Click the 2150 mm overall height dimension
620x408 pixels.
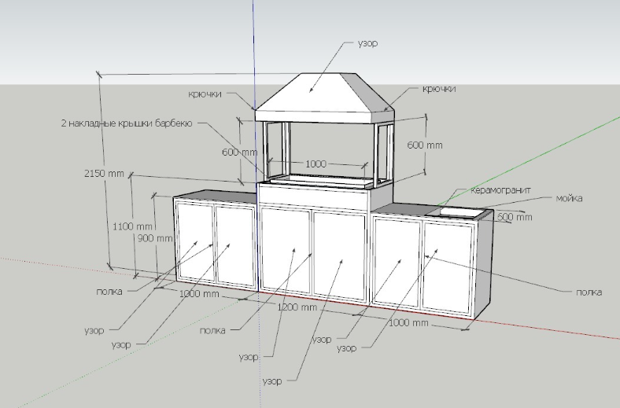click(x=104, y=174)
